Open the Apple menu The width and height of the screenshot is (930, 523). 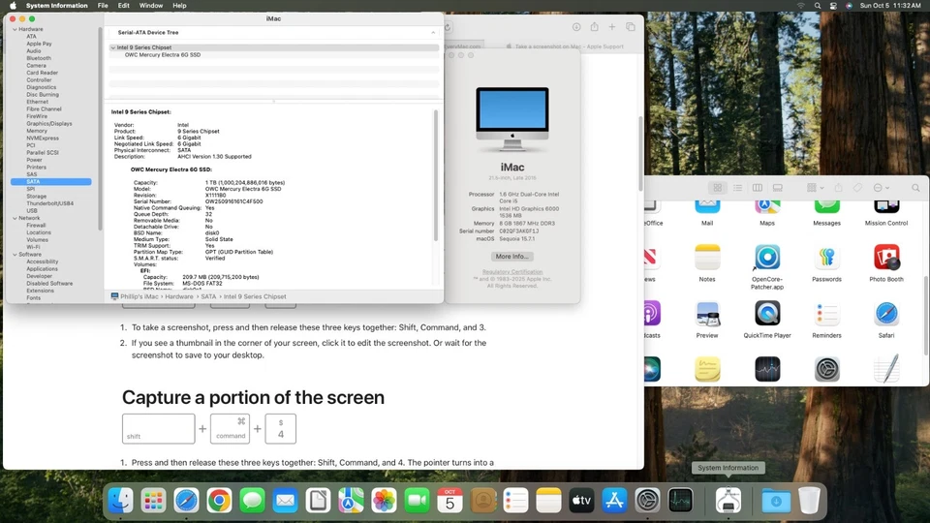tap(13, 6)
